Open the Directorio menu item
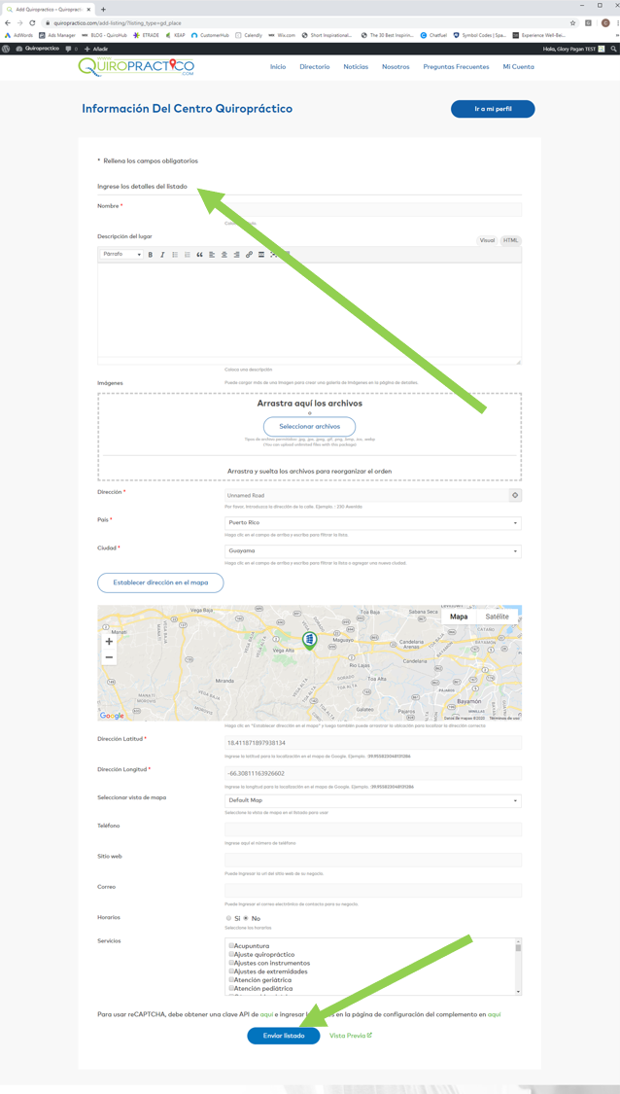Image resolution: width=620 pixels, height=1094 pixels. coord(314,67)
